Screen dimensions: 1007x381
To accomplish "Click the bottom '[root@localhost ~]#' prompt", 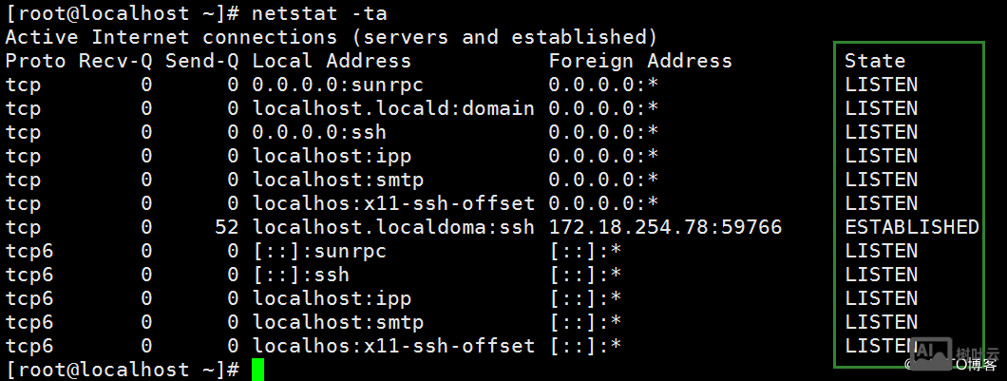I will pos(122,371).
